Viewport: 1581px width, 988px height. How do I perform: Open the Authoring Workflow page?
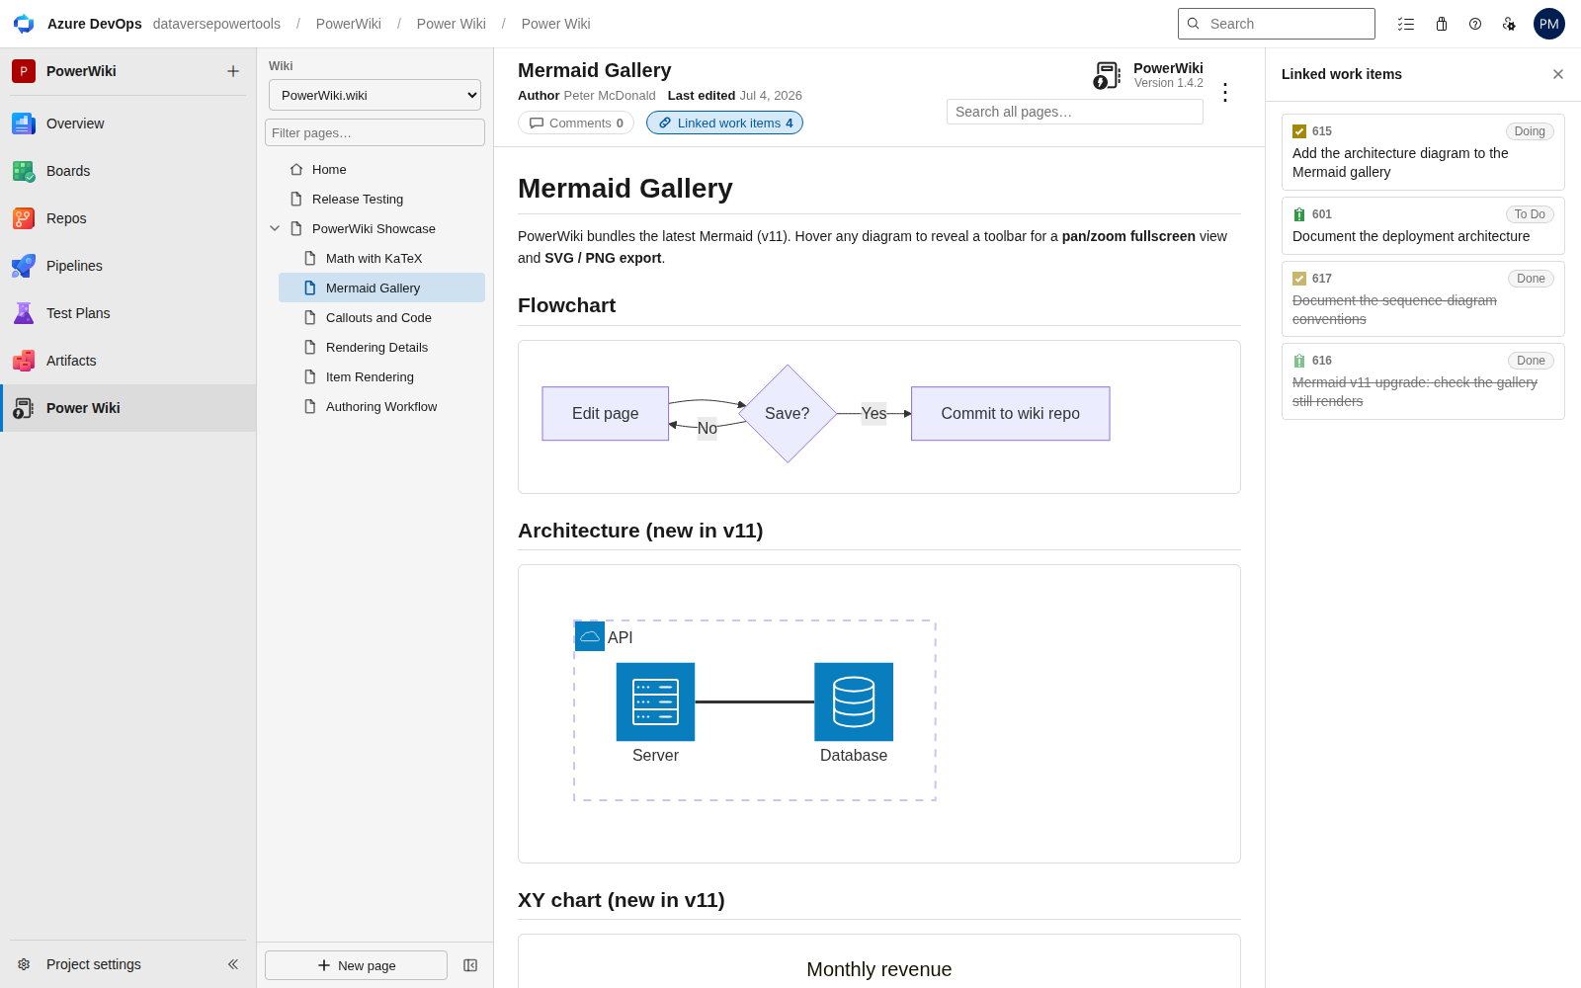click(x=381, y=406)
